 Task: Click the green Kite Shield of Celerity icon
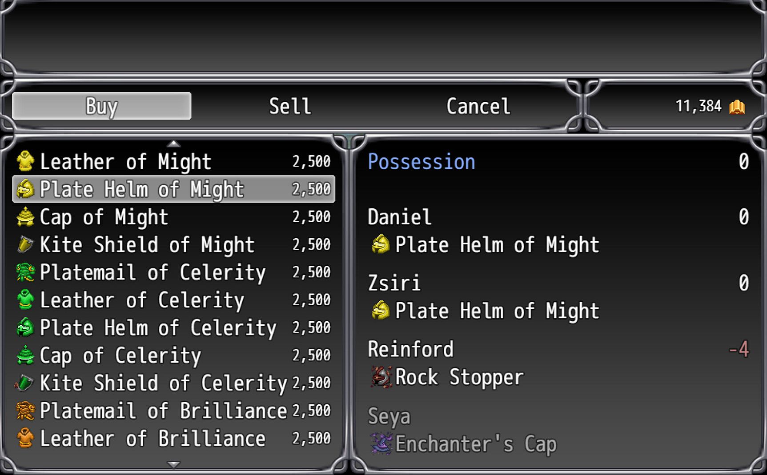(x=24, y=383)
